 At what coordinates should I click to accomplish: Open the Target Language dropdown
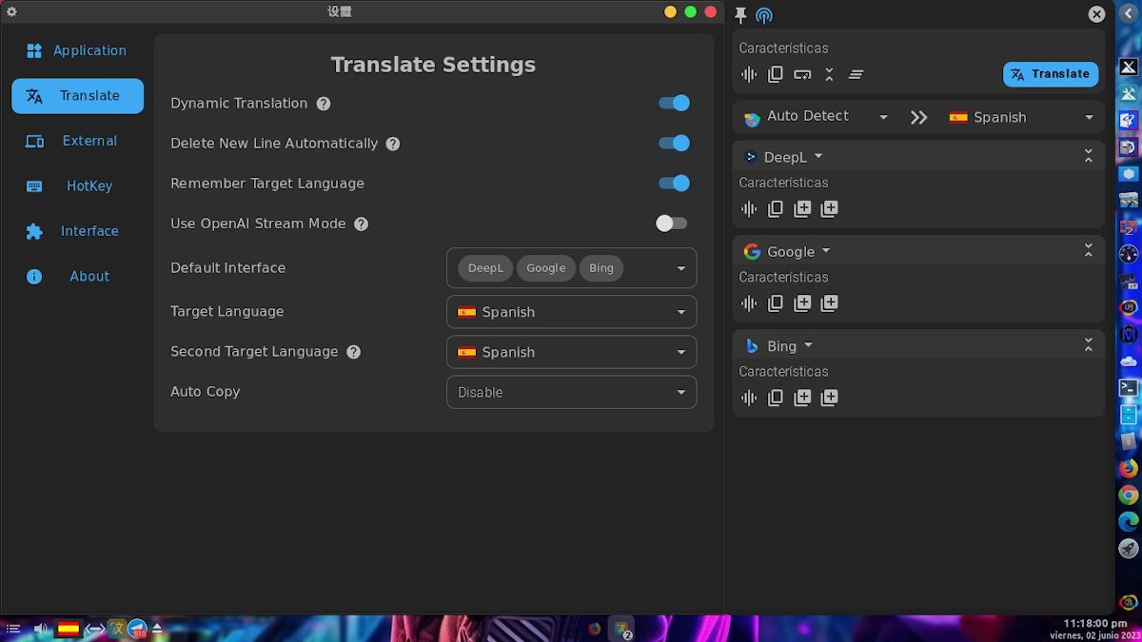pyautogui.click(x=571, y=312)
